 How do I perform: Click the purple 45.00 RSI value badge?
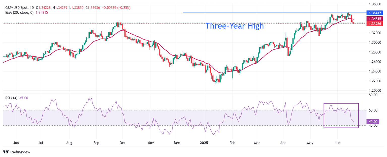(373, 122)
